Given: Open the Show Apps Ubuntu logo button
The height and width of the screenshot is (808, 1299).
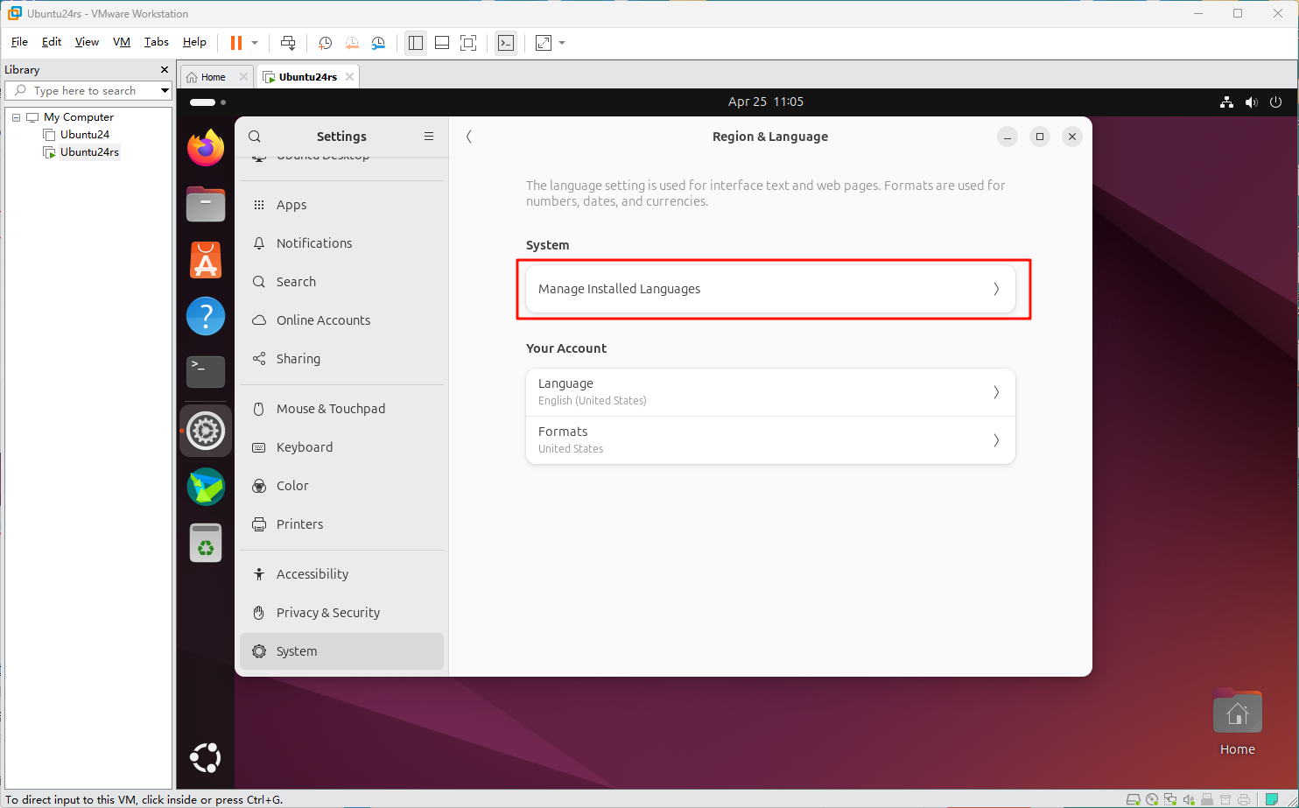Looking at the screenshot, I should [x=206, y=757].
